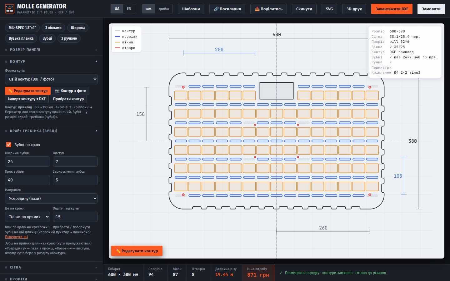450x281 pixels.
Task: Collapse the КРАЙ: ГРЕБІНКА section
Action: coord(51,131)
